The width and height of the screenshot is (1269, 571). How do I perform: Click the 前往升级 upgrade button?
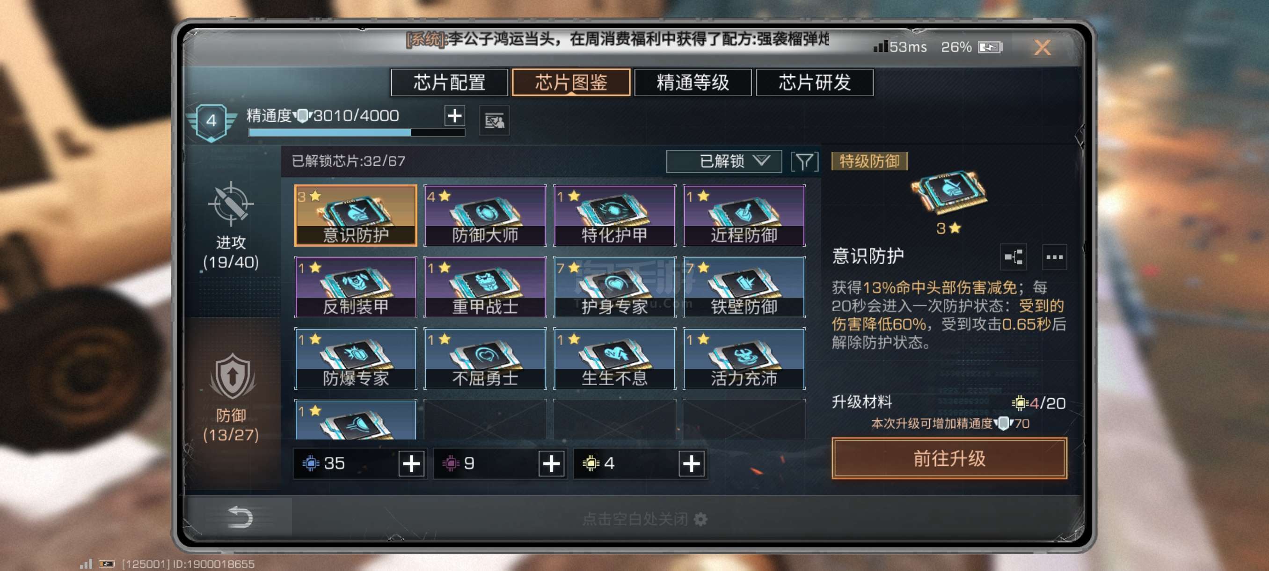(949, 458)
